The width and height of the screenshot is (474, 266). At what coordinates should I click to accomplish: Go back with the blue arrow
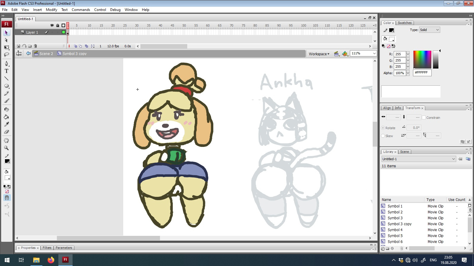coord(28,53)
